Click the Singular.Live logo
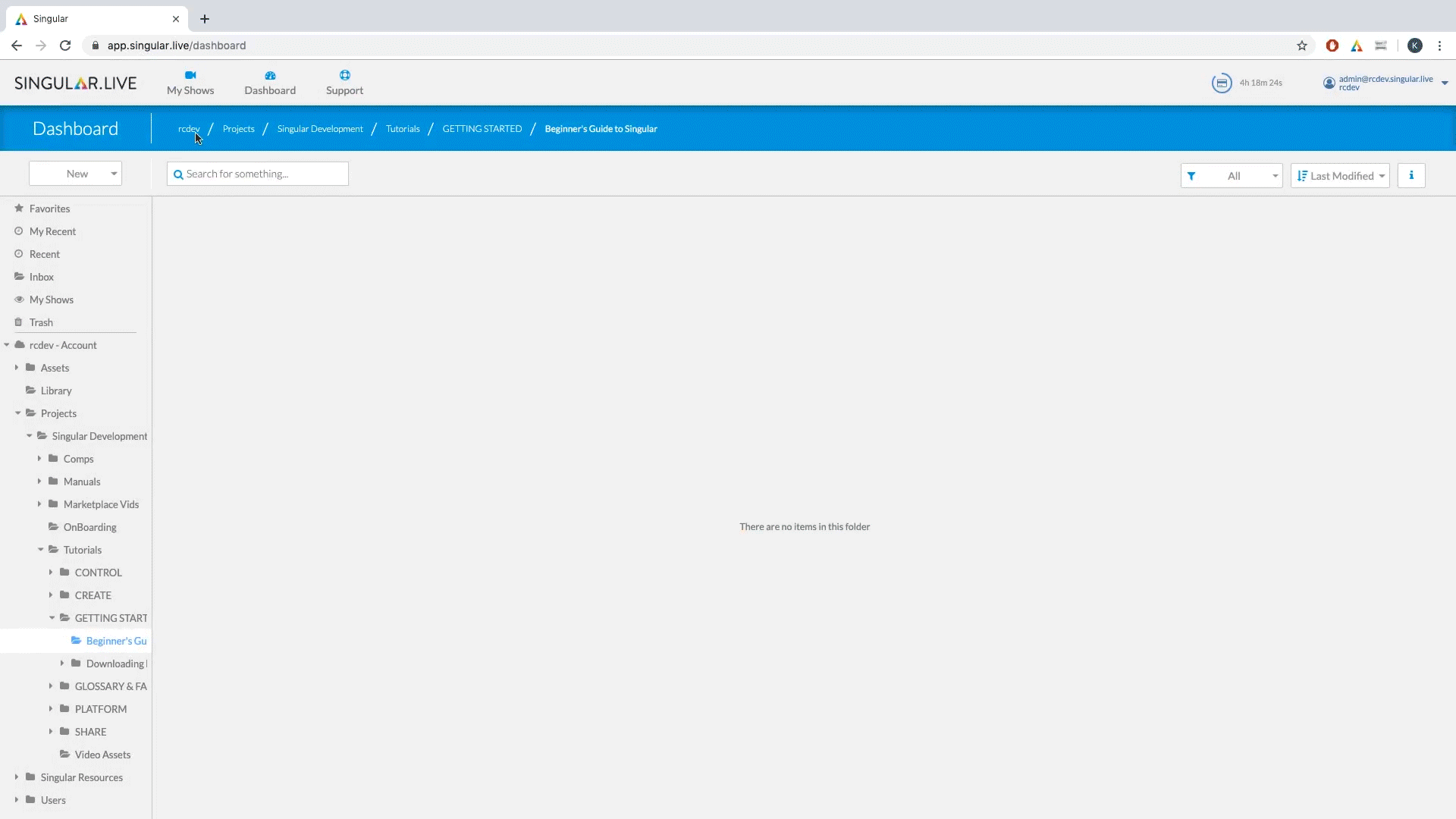The image size is (1456, 819). [x=76, y=83]
